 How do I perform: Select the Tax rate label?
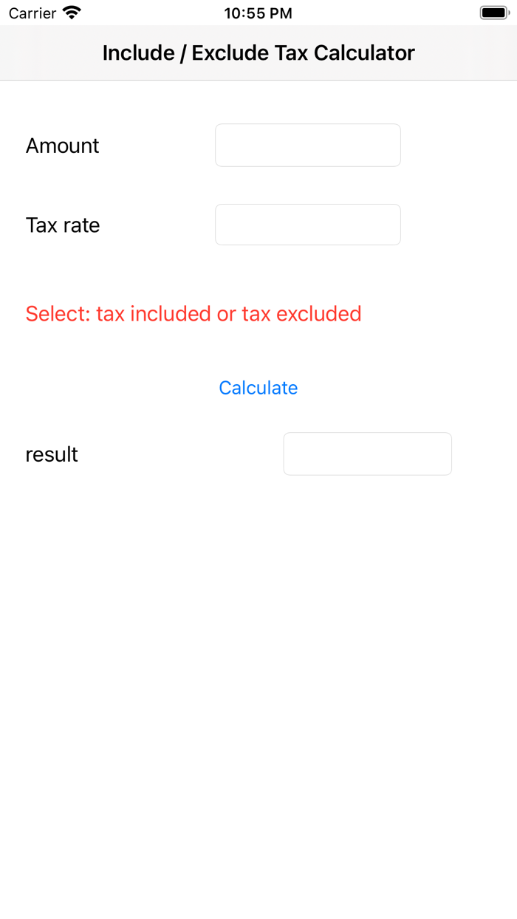pos(63,225)
